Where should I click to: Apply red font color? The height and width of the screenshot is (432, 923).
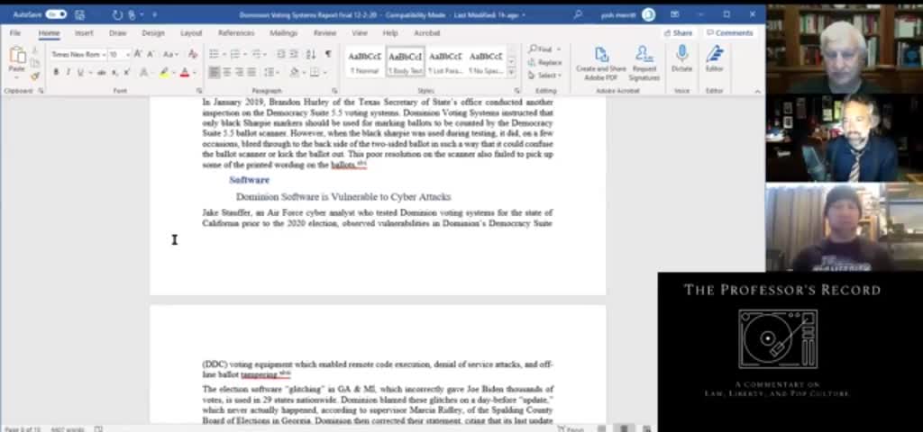point(185,72)
